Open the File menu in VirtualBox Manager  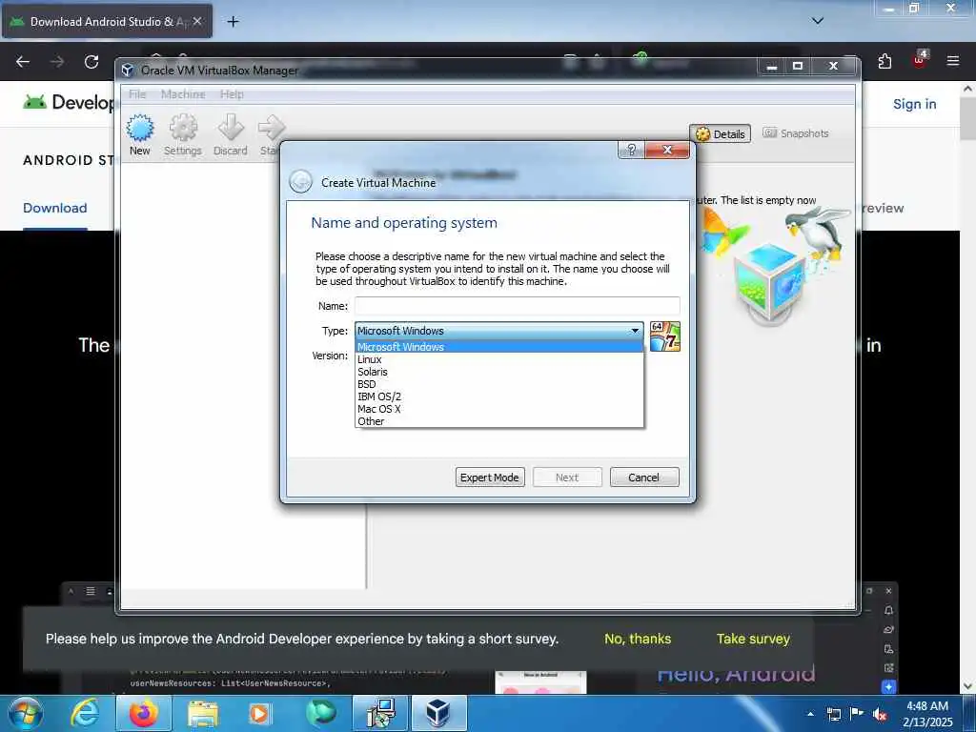(137, 94)
